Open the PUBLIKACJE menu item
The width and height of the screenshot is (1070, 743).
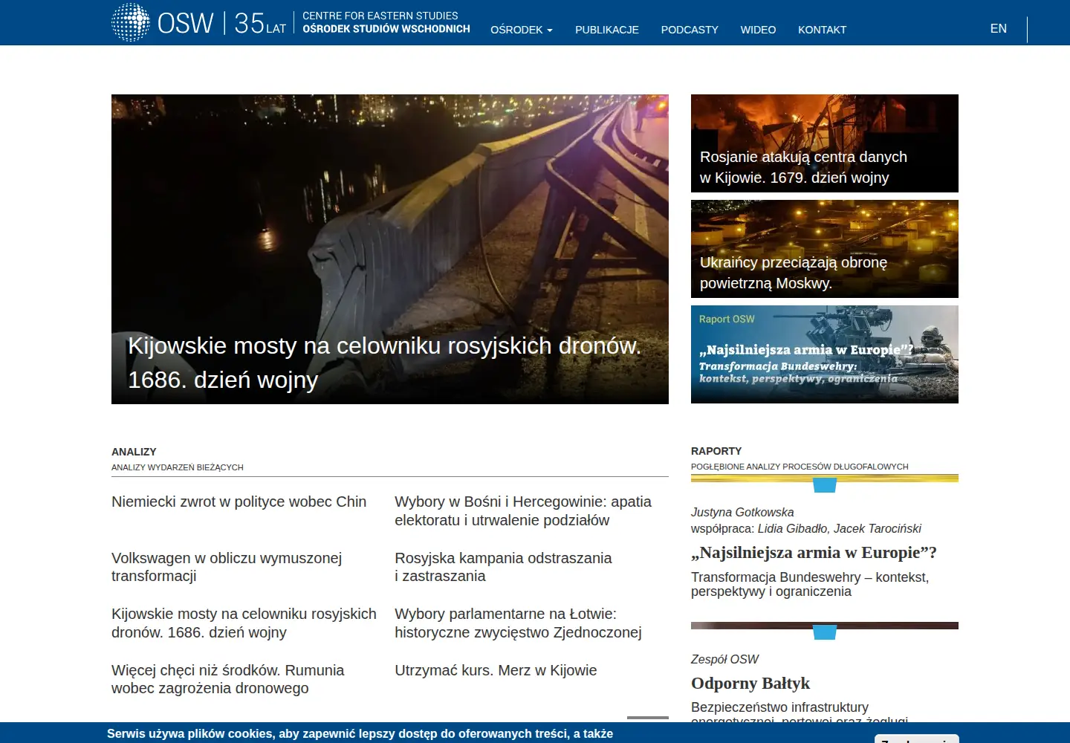pyautogui.click(x=607, y=30)
